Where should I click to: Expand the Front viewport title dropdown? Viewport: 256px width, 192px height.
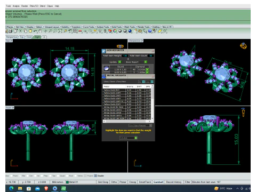click(13, 108)
